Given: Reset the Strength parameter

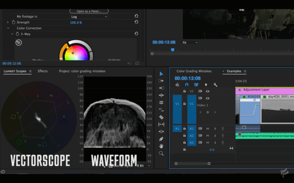Looking at the screenshot, I should [x=137, y=22].
